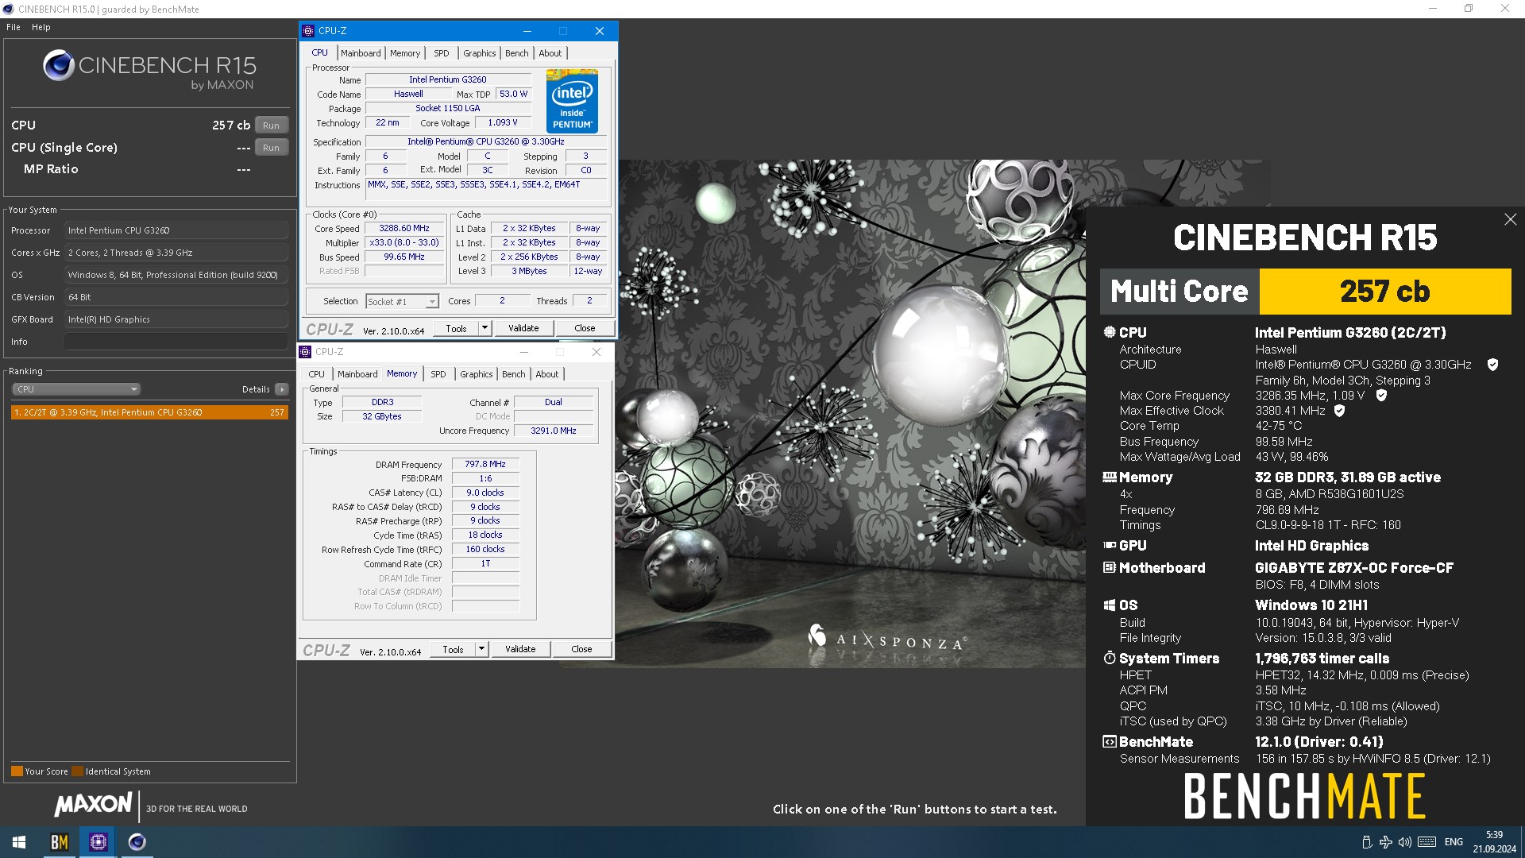This screenshot has width=1525, height=858.
Task: Click the 257 cb Multi Core score
Action: click(x=1384, y=292)
